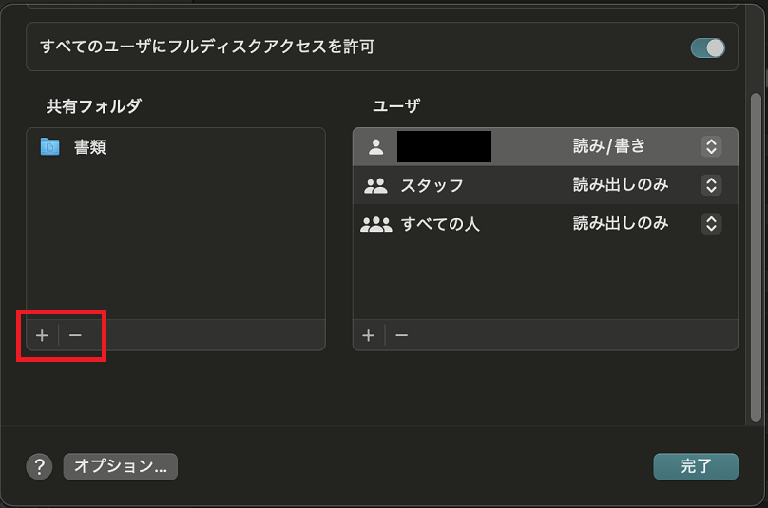Click the 書類 folder icon
This screenshot has height=508, width=768.
[49, 147]
